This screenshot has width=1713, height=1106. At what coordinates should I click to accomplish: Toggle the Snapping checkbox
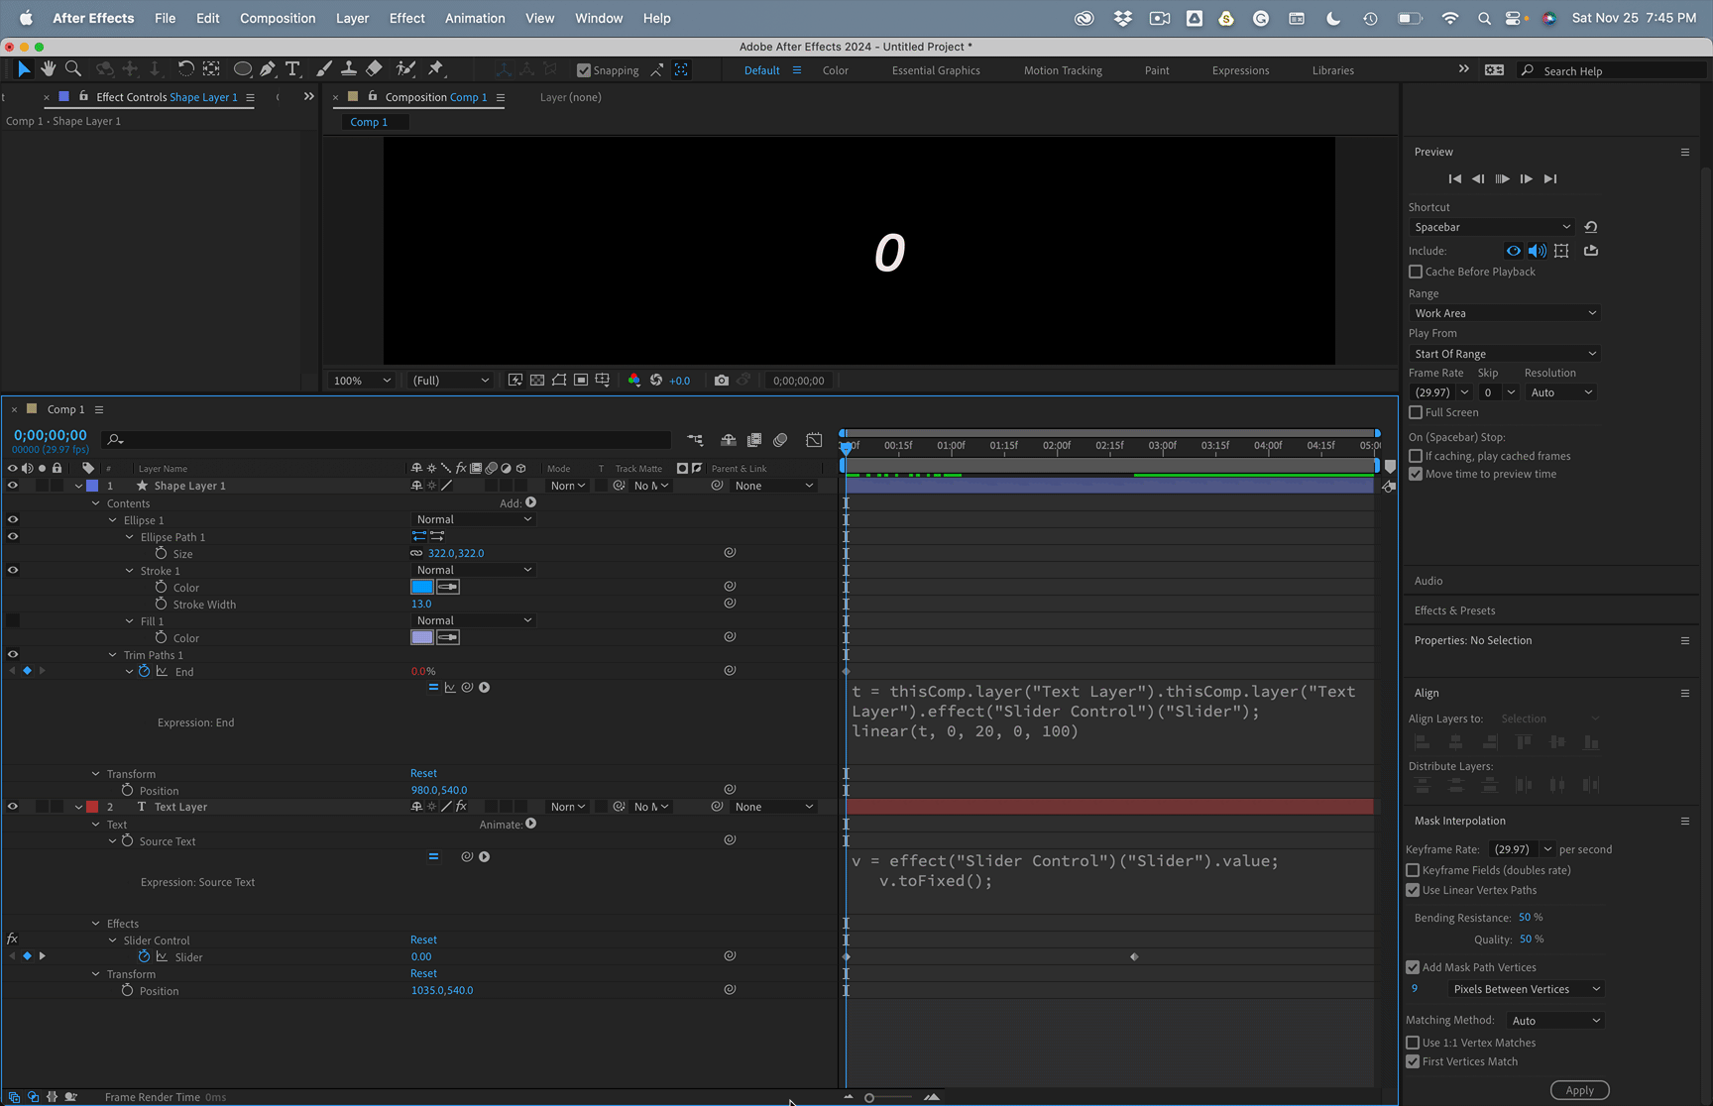click(x=584, y=70)
